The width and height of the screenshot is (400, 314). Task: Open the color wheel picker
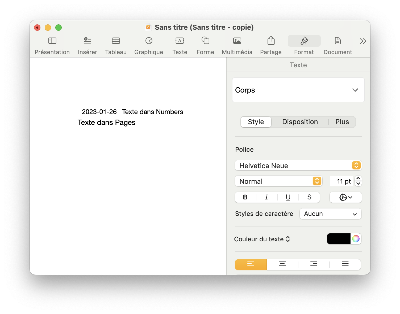[x=356, y=239]
